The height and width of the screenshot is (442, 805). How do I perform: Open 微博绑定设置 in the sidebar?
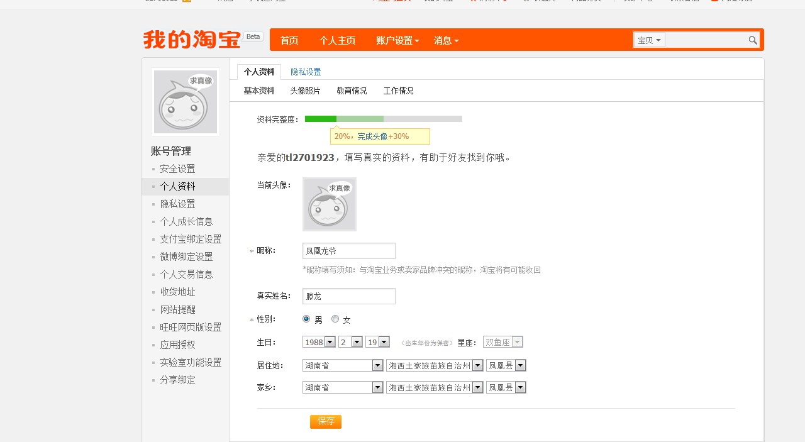click(186, 257)
